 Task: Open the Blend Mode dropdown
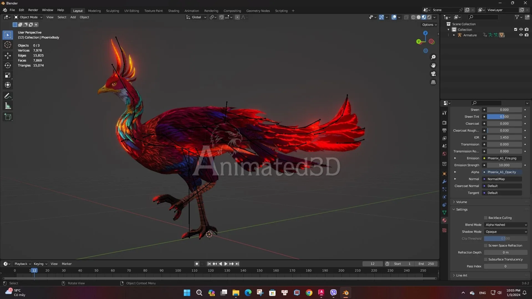pyautogui.click(x=506, y=224)
